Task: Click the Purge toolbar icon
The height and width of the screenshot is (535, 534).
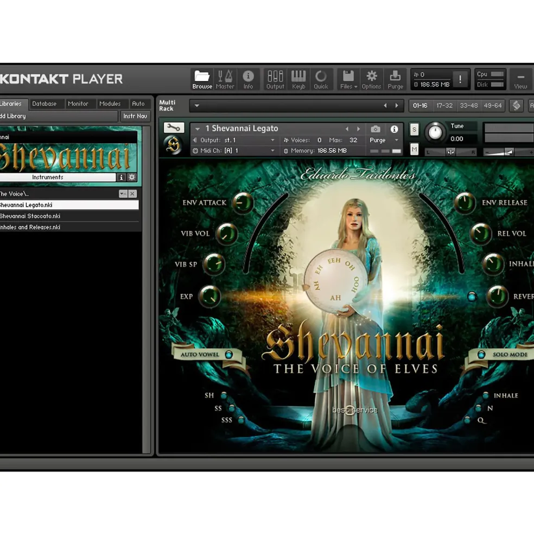Action: (x=395, y=79)
